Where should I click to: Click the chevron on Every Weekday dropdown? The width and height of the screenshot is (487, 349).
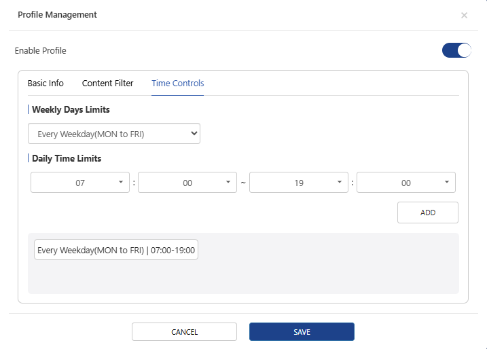point(194,134)
